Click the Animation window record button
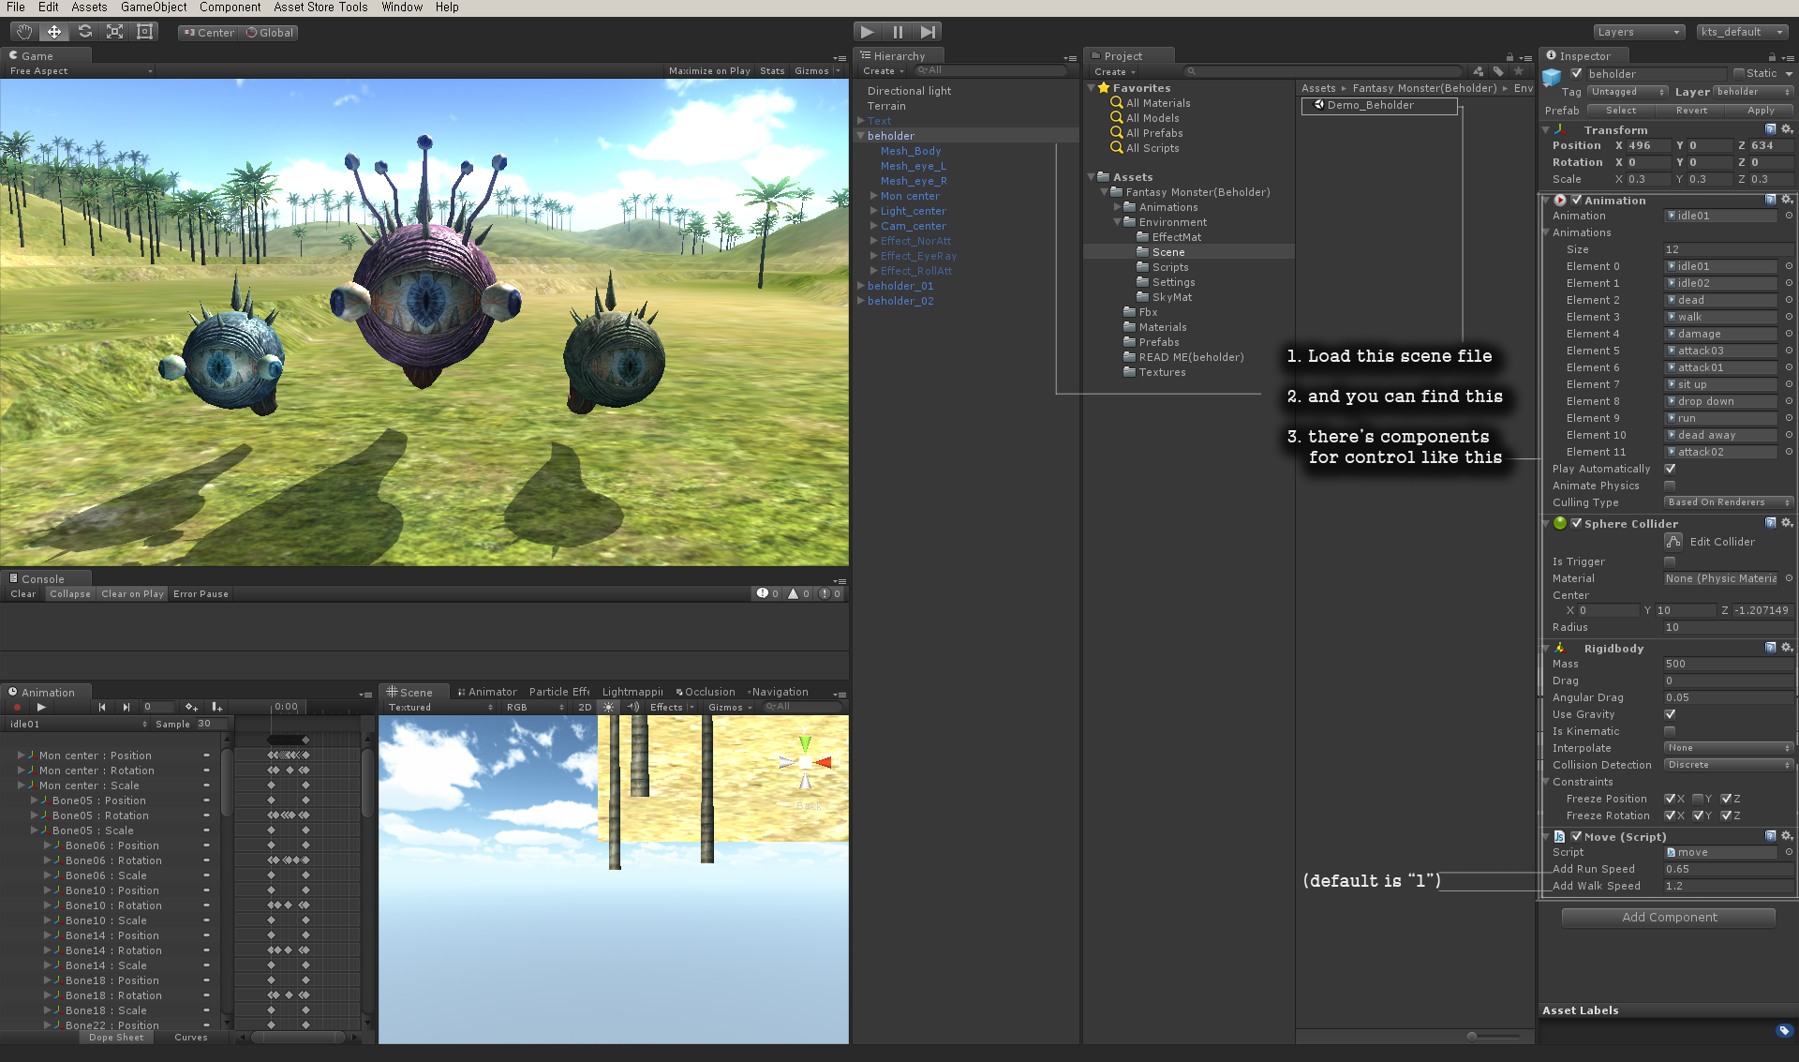1799x1062 pixels. (x=17, y=707)
